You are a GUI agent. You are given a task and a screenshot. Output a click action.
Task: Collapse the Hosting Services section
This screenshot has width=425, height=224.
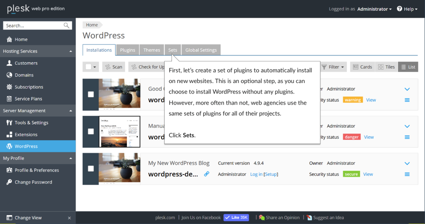point(71,51)
